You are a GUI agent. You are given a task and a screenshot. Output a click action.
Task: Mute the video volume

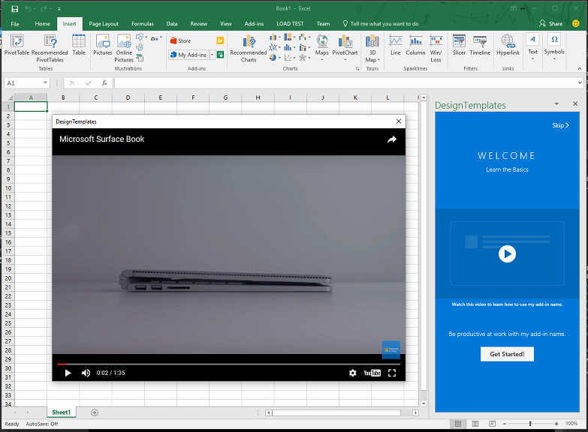pyautogui.click(x=86, y=373)
